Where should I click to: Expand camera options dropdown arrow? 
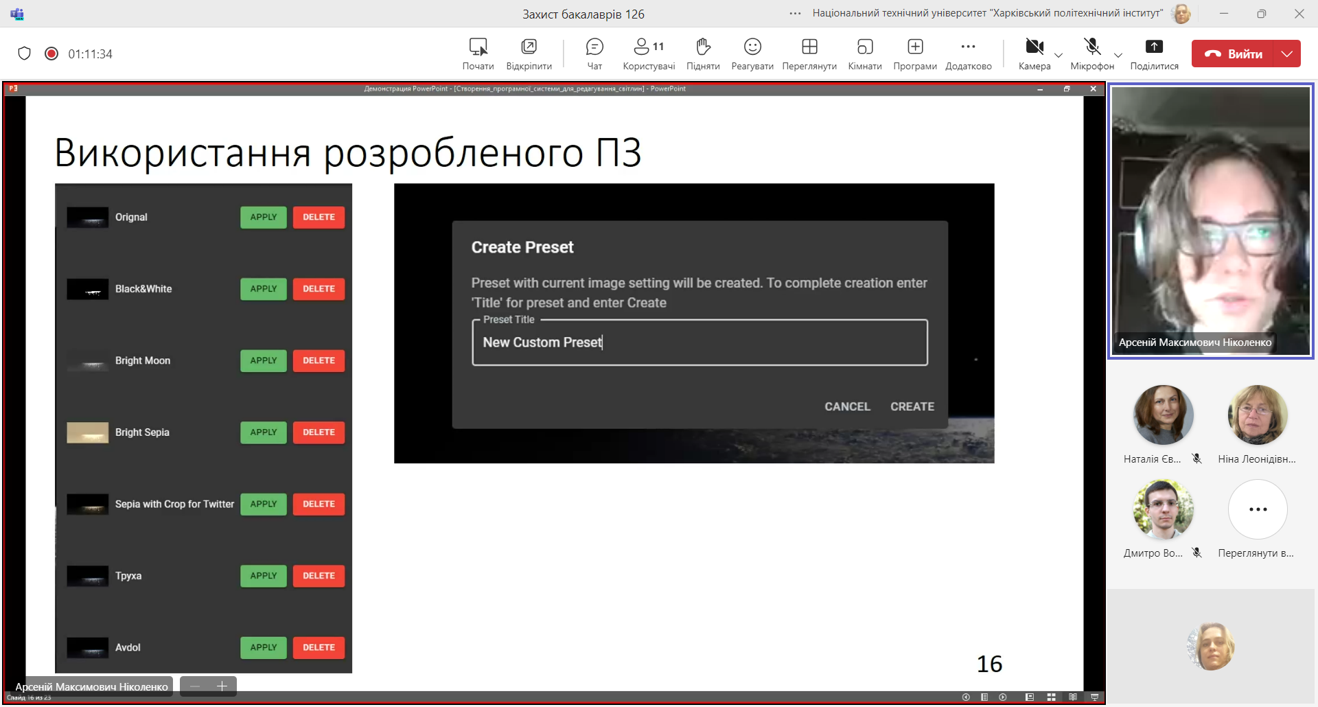point(1059,55)
